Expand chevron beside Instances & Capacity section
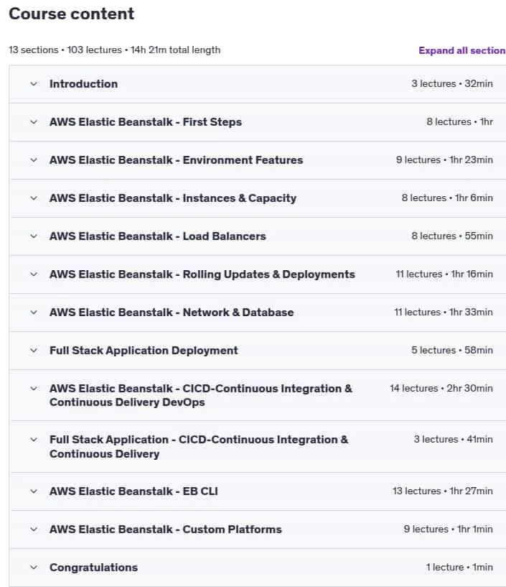The image size is (506, 587). point(34,198)
